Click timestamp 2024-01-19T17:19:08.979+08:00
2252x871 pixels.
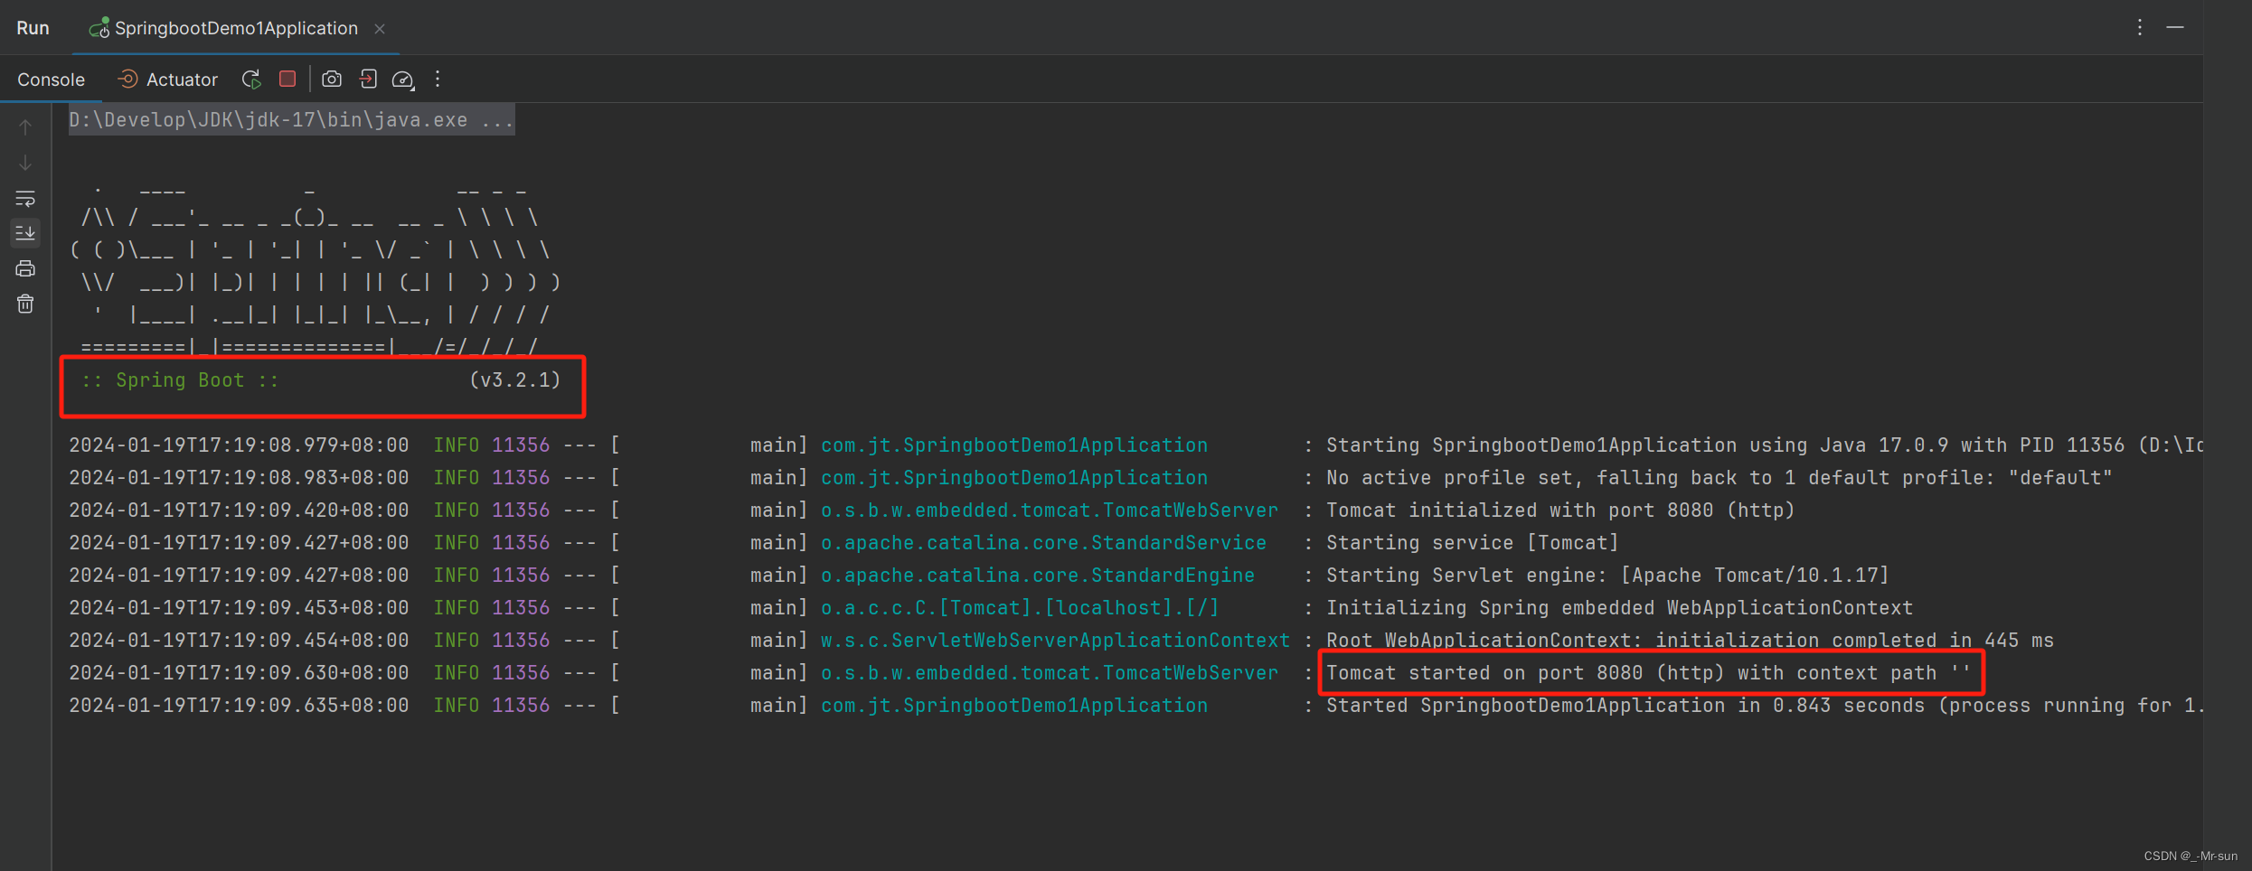(x=239, y=445)
